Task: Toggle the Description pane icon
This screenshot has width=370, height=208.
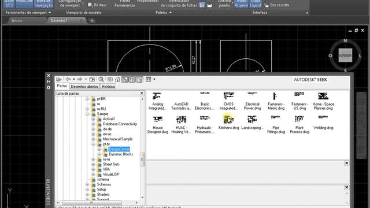Action: click(140, 80)
